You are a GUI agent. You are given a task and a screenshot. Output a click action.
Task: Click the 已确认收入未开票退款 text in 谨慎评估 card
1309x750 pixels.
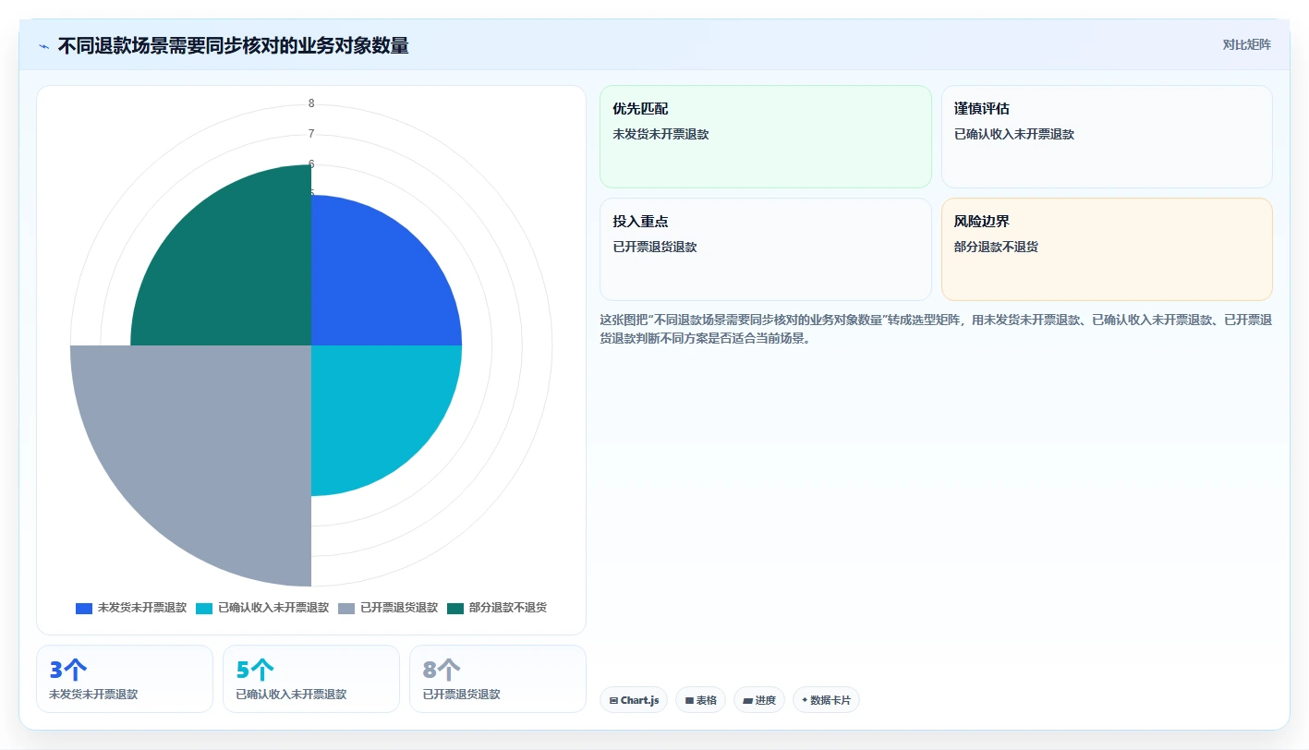(1014, 134)
